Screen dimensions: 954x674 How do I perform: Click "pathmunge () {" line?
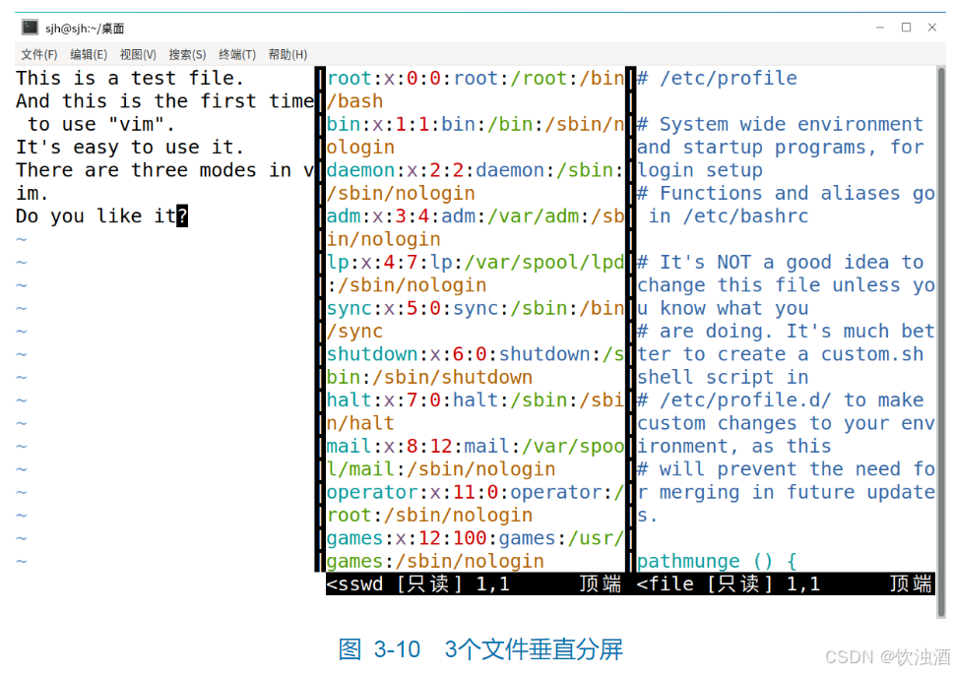point(717,561)
